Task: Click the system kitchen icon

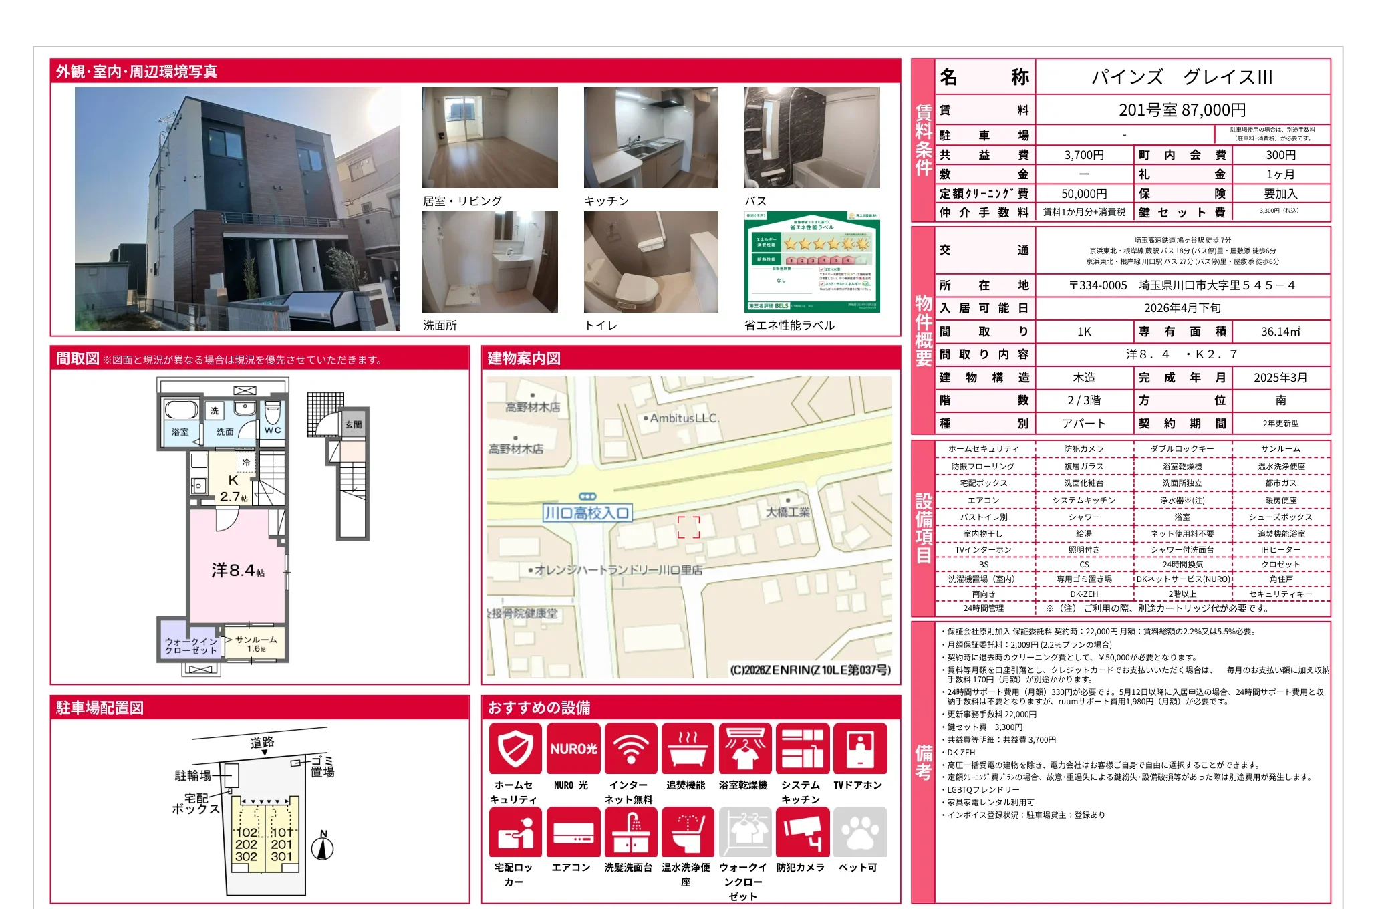Action: [x=802, y=749]
